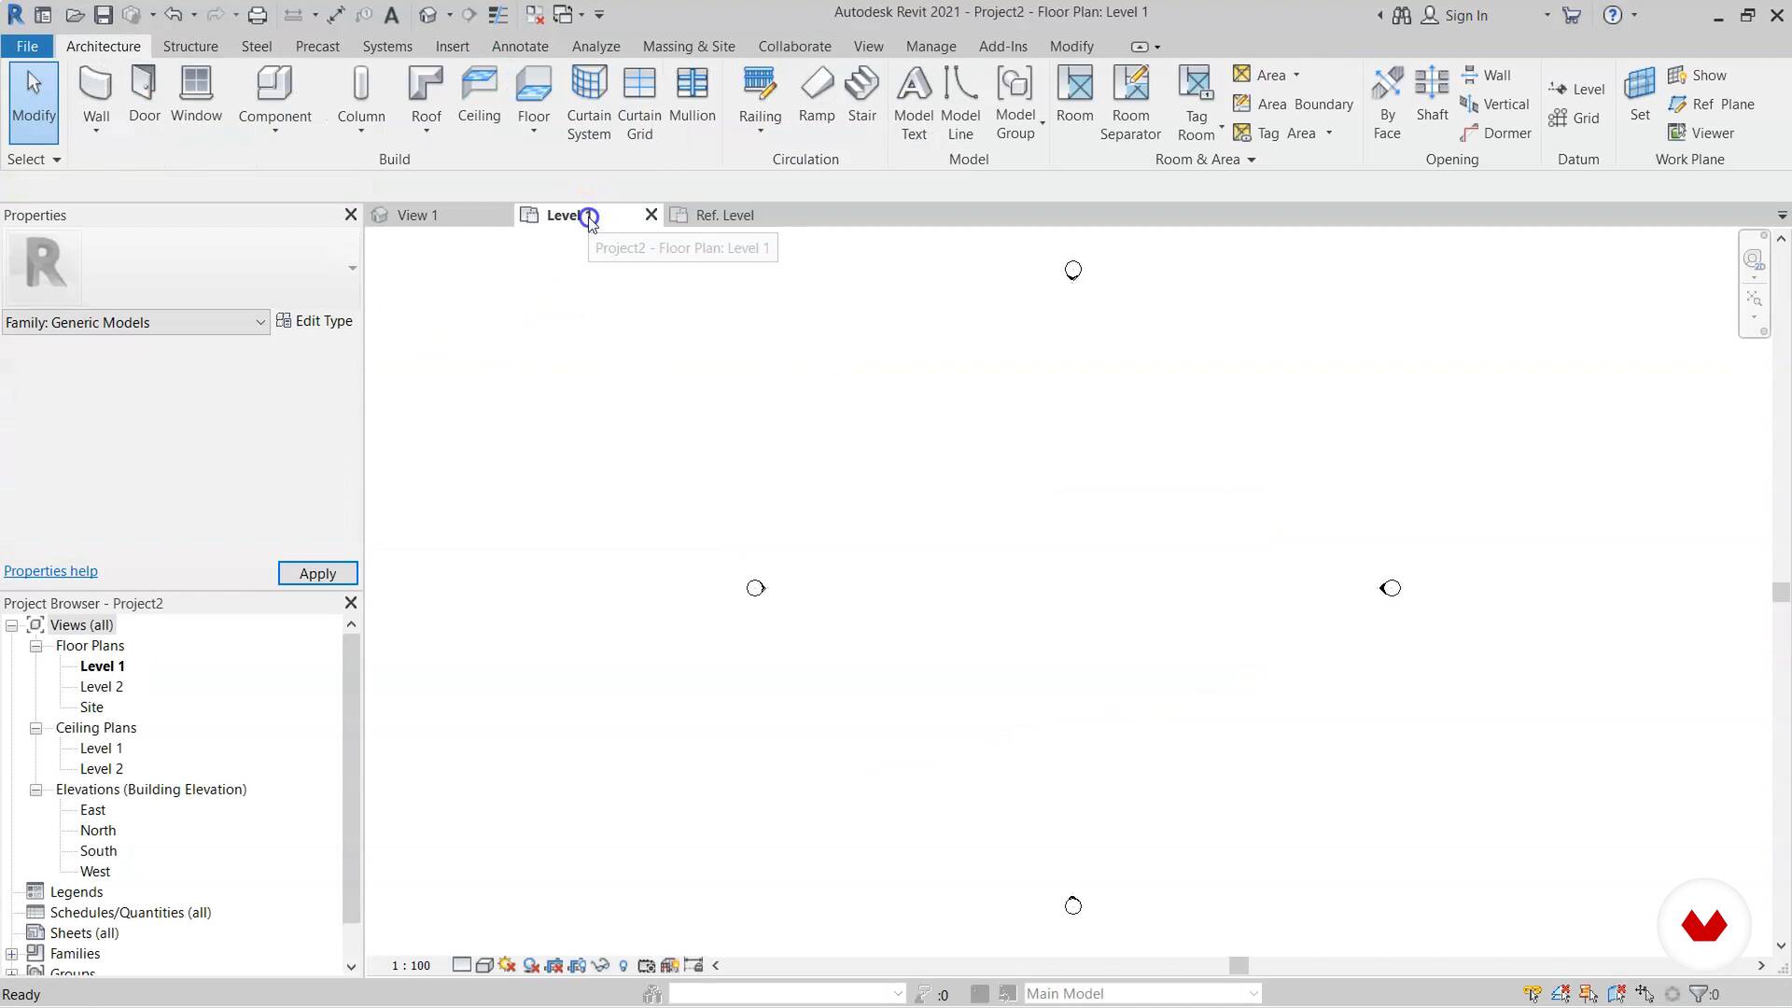The width and height of the screenshot is (1792, 1008).
Task: Toggle Shadows in view control bar
Action: 531,965
